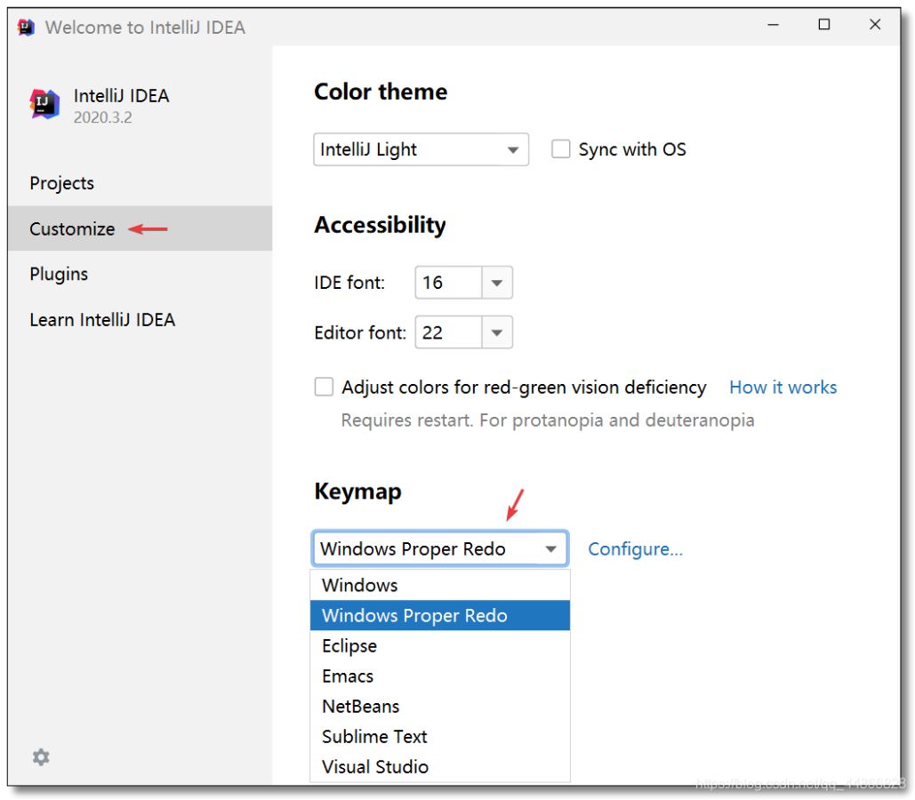Choose the Visual Studio keymap option
Screen dimensions: 915x800
coord(374,766)
